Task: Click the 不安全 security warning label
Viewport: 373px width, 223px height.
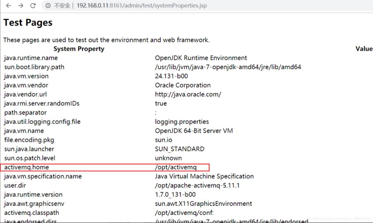Action: [63, 6]
